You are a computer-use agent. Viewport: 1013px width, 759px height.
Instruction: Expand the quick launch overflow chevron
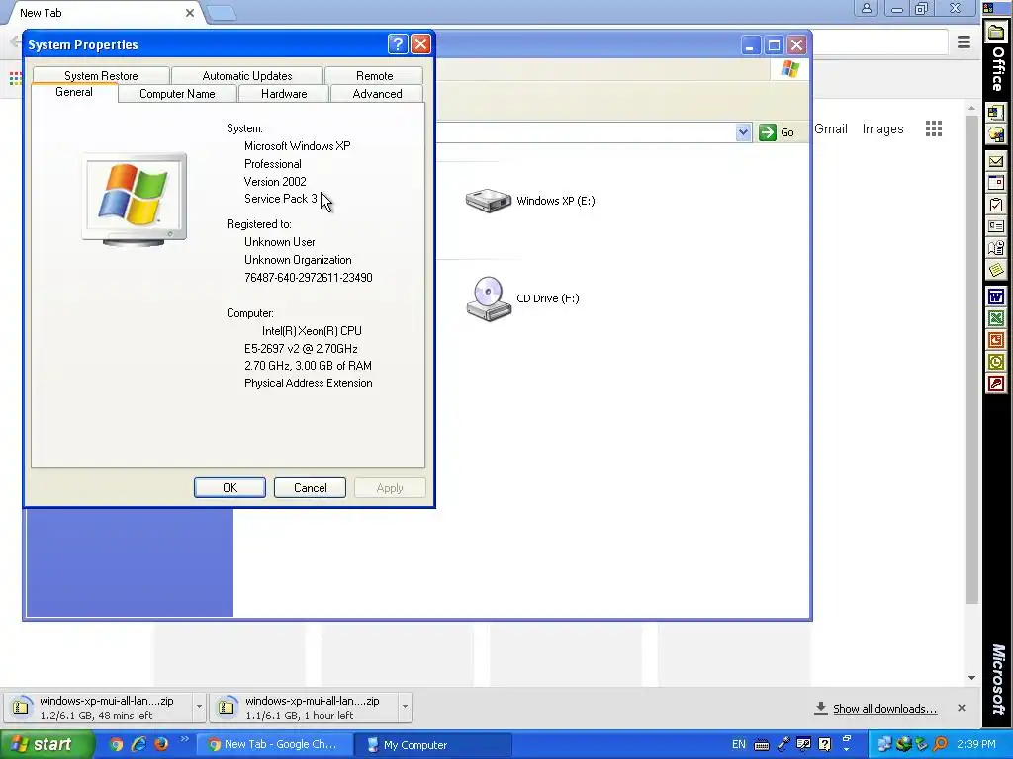point(184,739)
